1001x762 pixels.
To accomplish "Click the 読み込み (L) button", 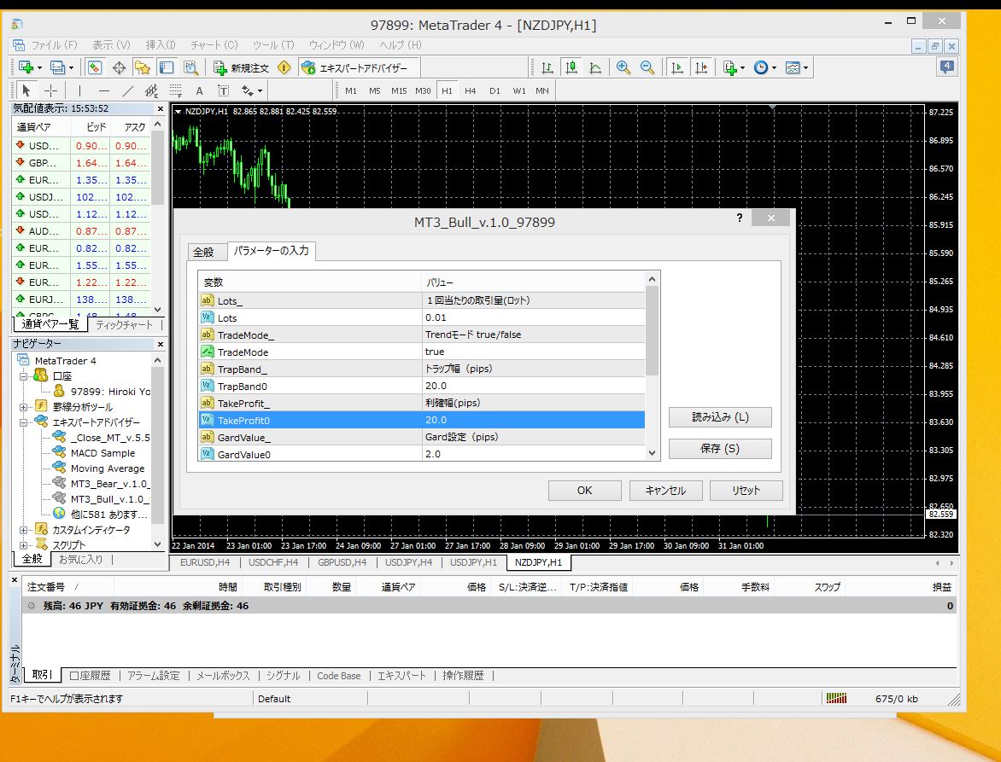I will point(720,417).
